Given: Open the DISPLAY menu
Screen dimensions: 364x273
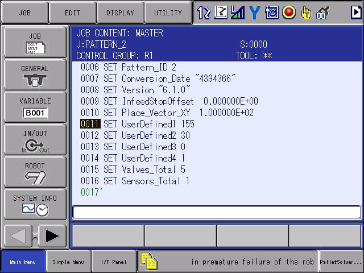Looking at the screenshot, I should (x=120, y=13).
